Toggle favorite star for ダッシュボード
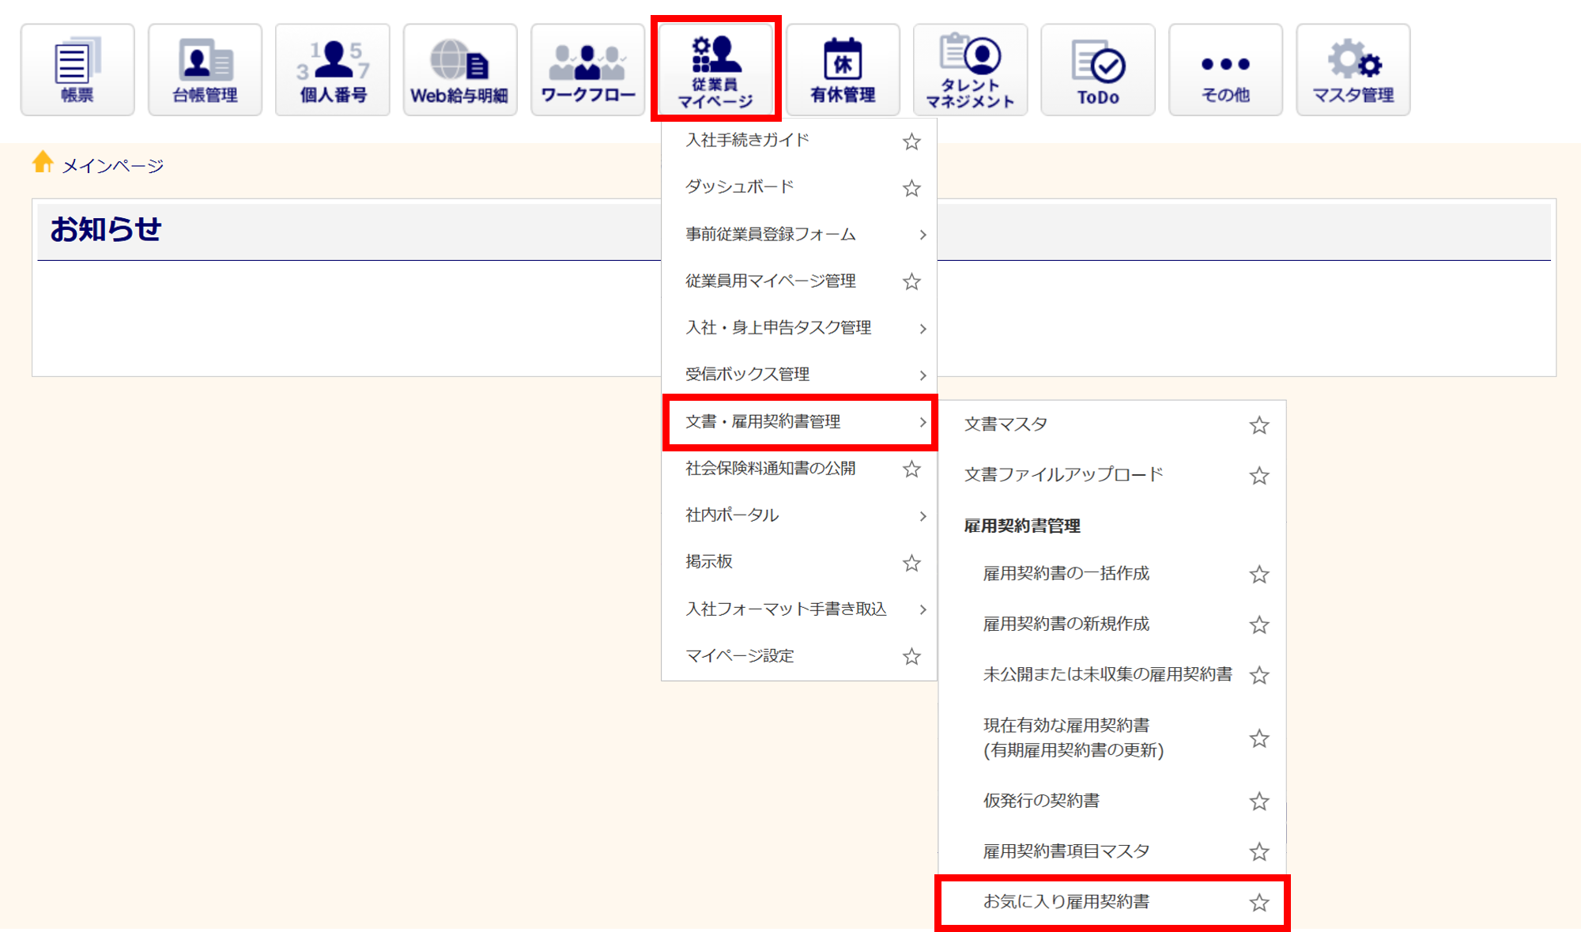The image size is (1581, 932). click(x=911, y=188)
